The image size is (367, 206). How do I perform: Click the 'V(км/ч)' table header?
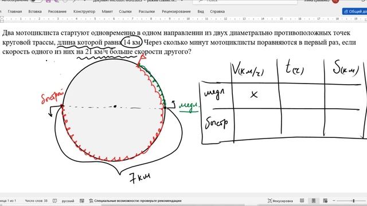point(248,69)
